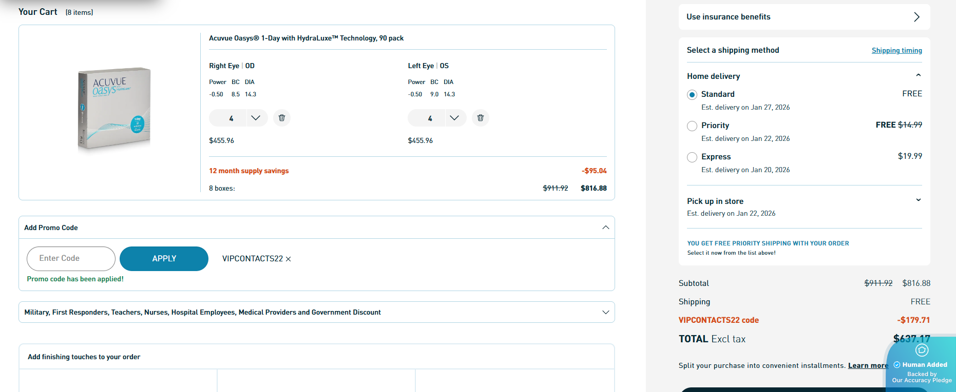
Task: Open Left Eye quantity dropdown
Action: point(454,118)
